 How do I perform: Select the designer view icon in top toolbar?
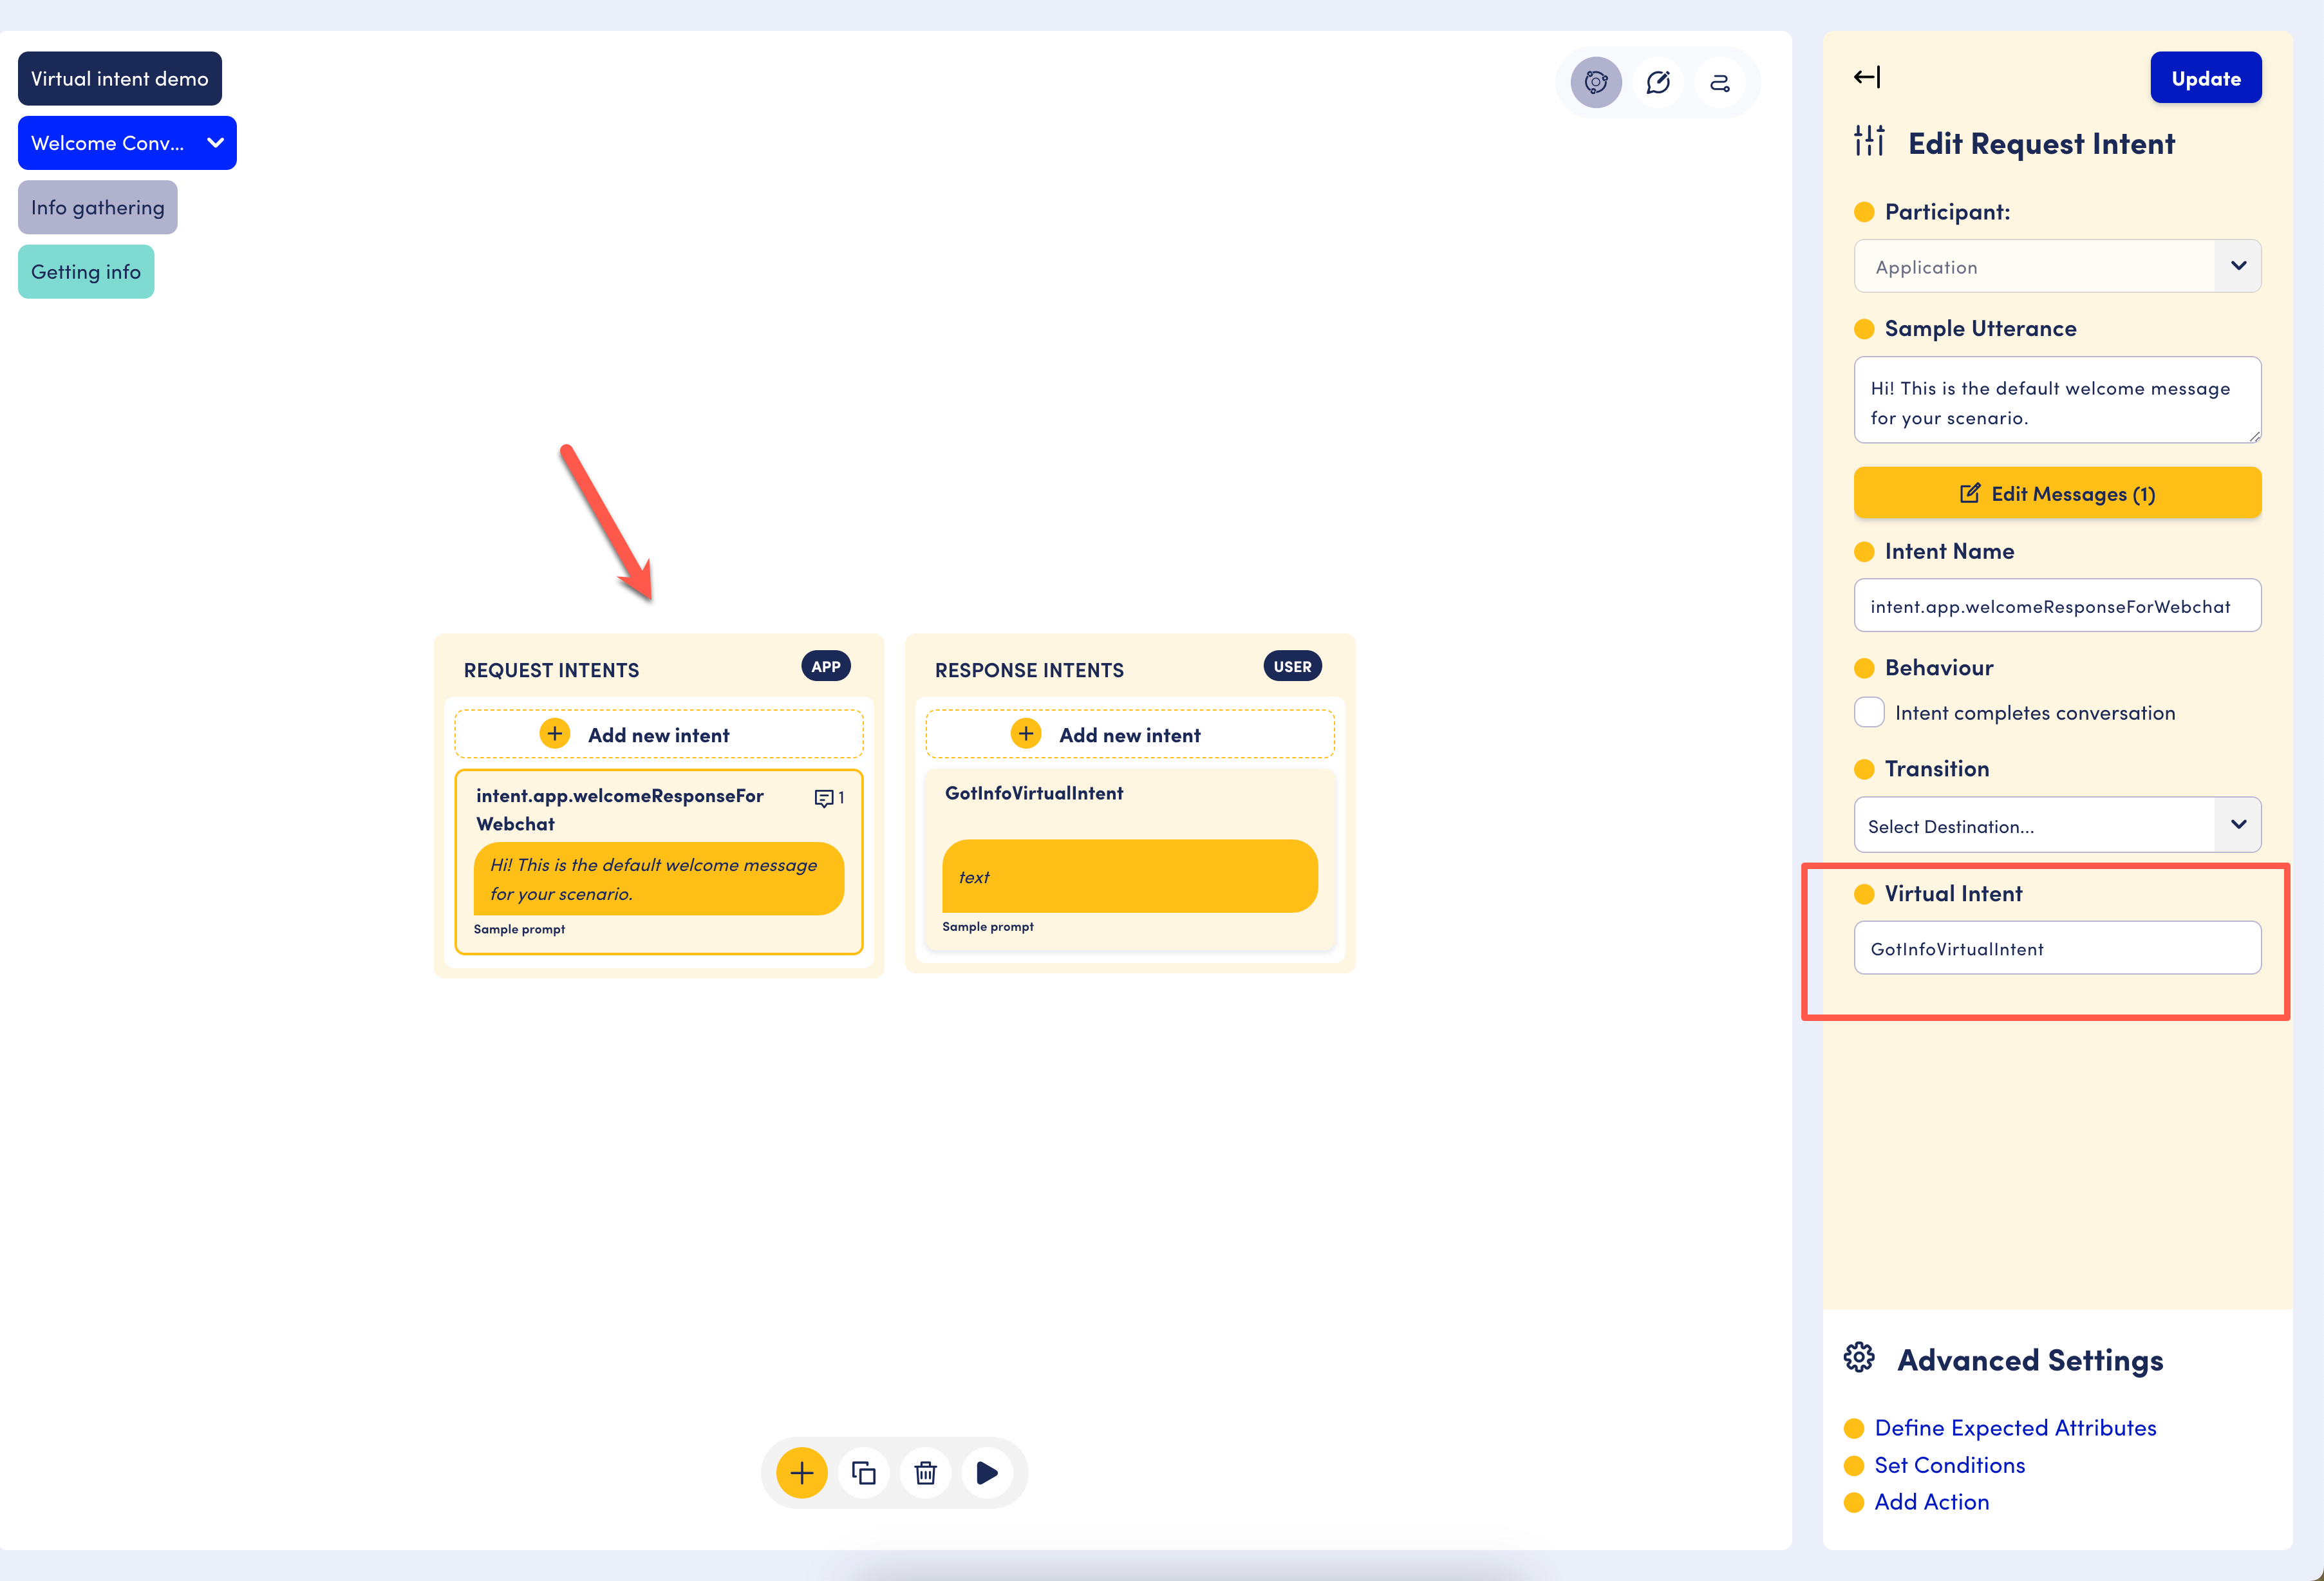pos(1596,82)
